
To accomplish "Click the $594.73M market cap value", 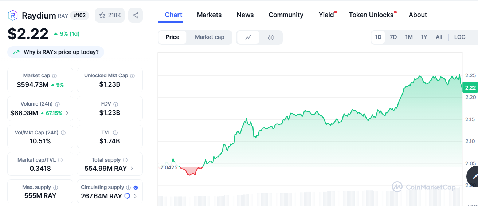I will click(x=33, y=85).
